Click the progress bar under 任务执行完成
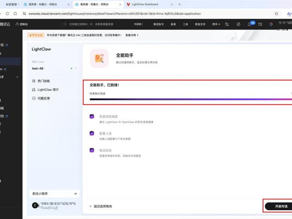Screen dimensions: 292x219 pos(191,99)
